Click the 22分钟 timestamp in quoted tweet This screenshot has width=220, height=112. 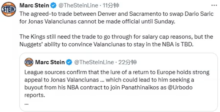tap(128, 62)
